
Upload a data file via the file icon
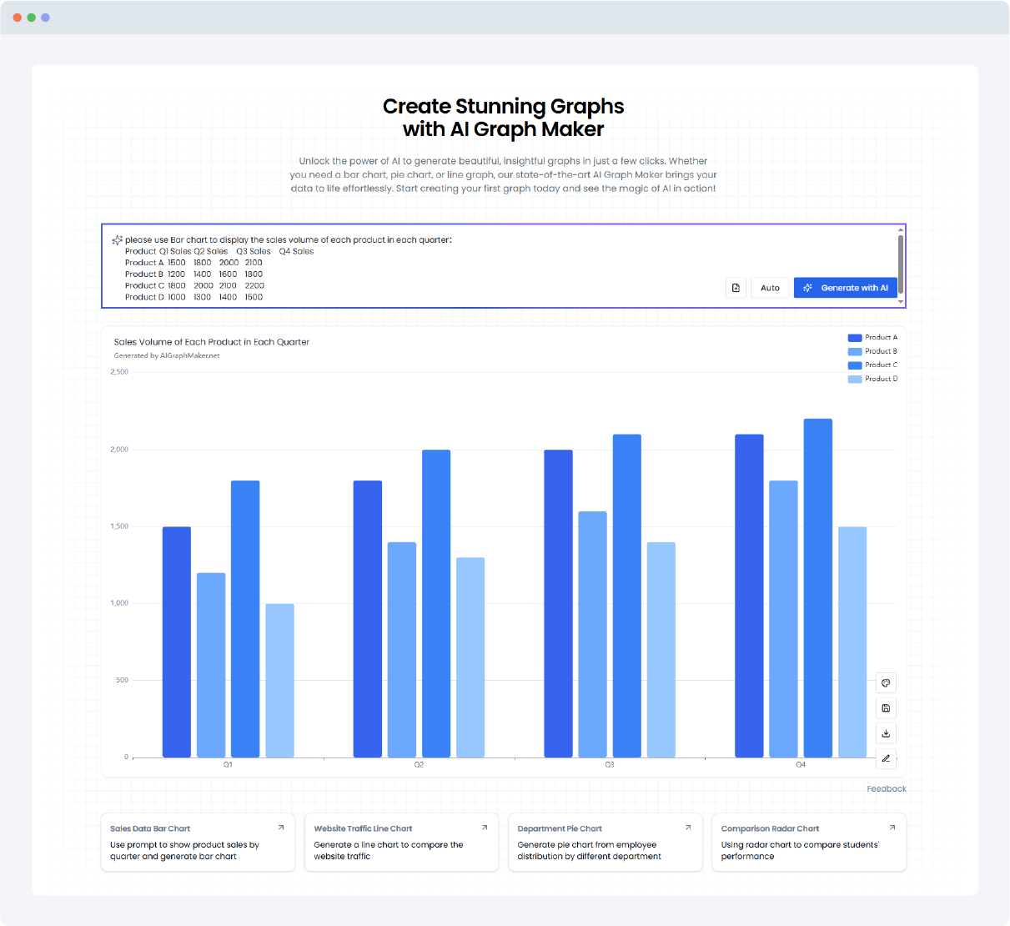pyautogui.click(x=736, y=288)
